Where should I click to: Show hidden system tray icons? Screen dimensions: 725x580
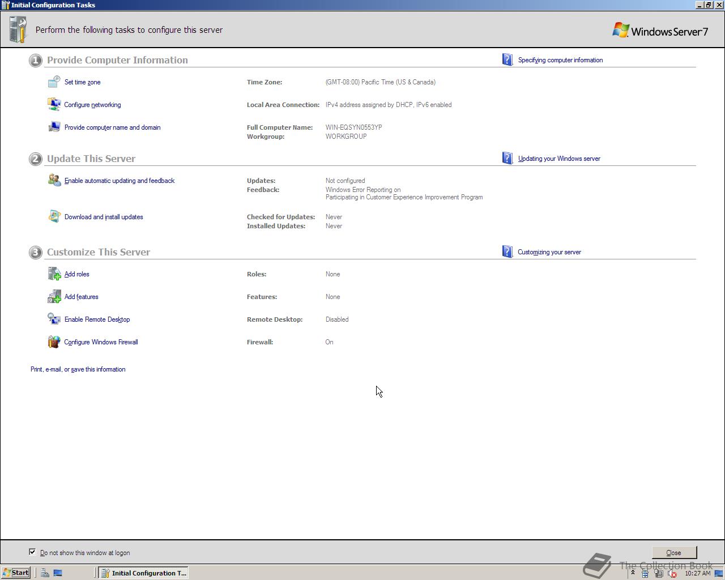[x=633, y=573]
